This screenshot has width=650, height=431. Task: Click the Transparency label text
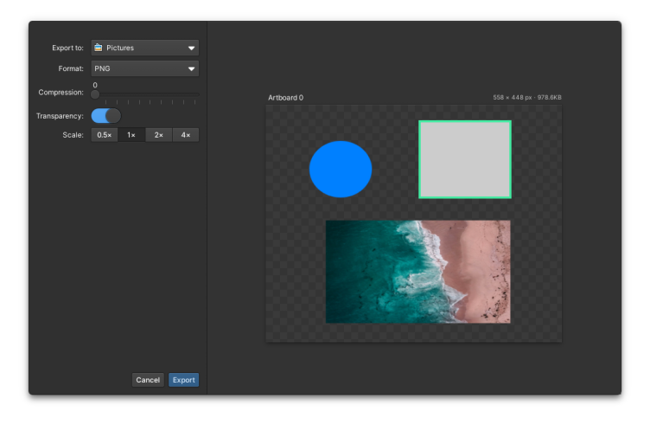tap(60, 116)
